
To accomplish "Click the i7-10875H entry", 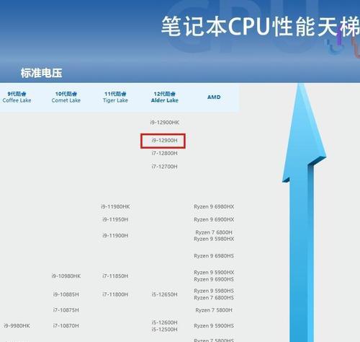I will tap(66, 310).
